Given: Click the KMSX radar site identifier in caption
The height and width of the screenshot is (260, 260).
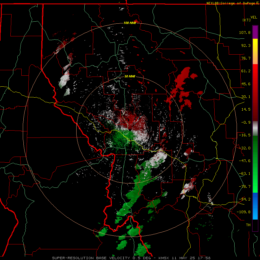Looking at the screenshot, I should click(x=164, y=258).
